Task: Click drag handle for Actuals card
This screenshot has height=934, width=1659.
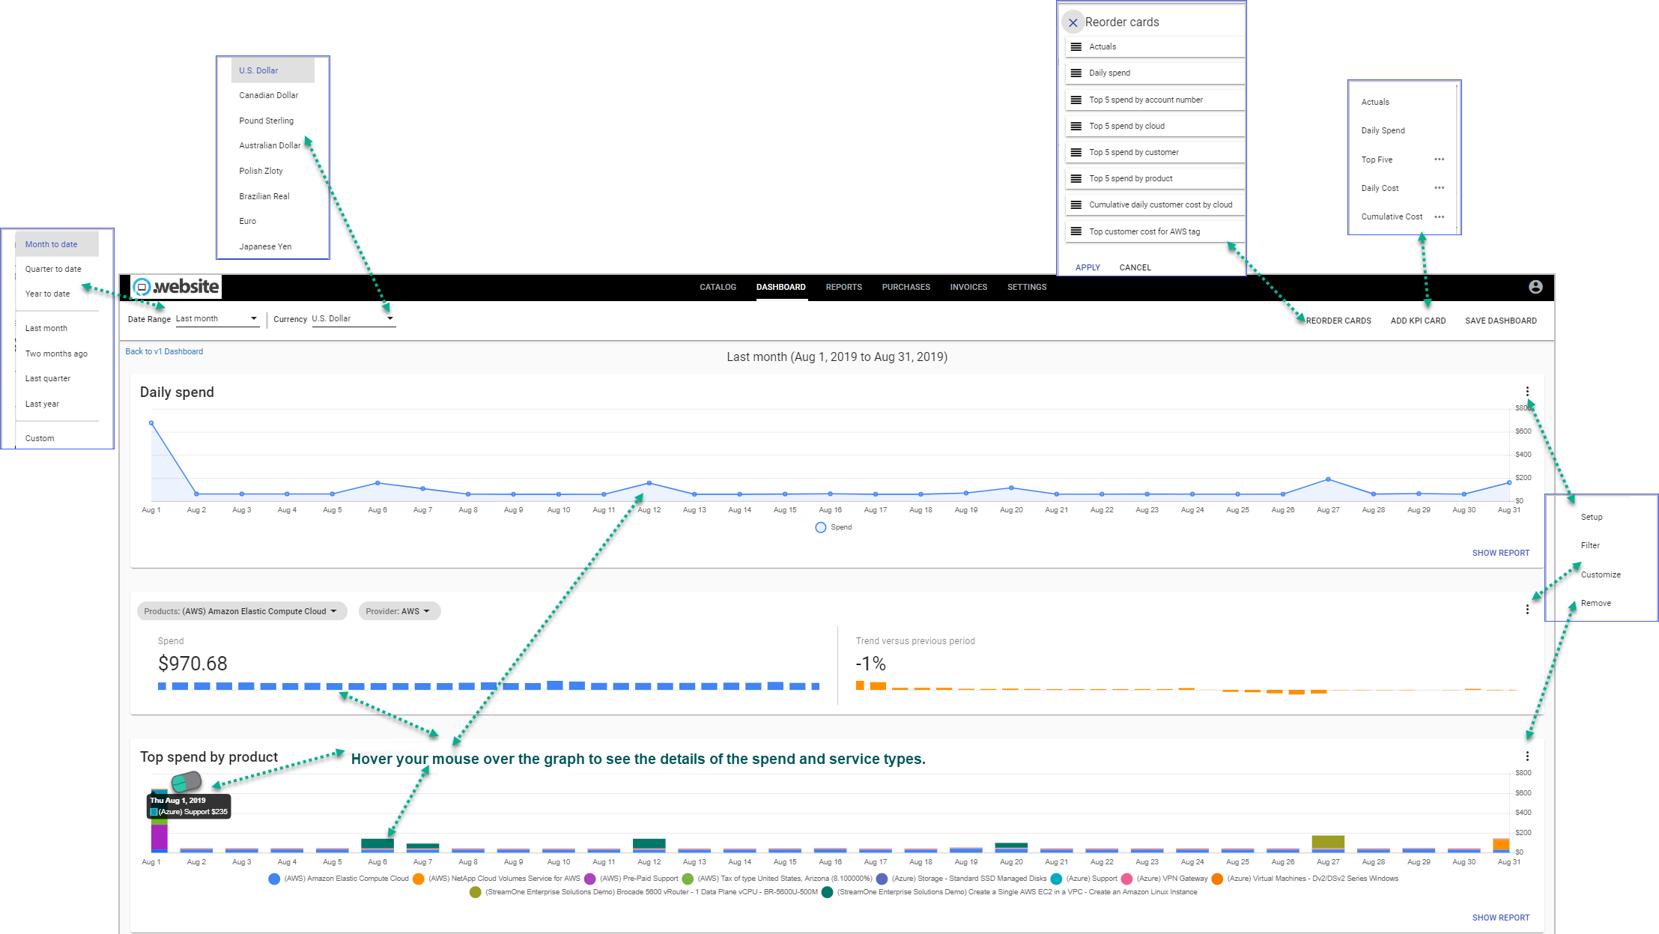Action: tap(1076, 46)
